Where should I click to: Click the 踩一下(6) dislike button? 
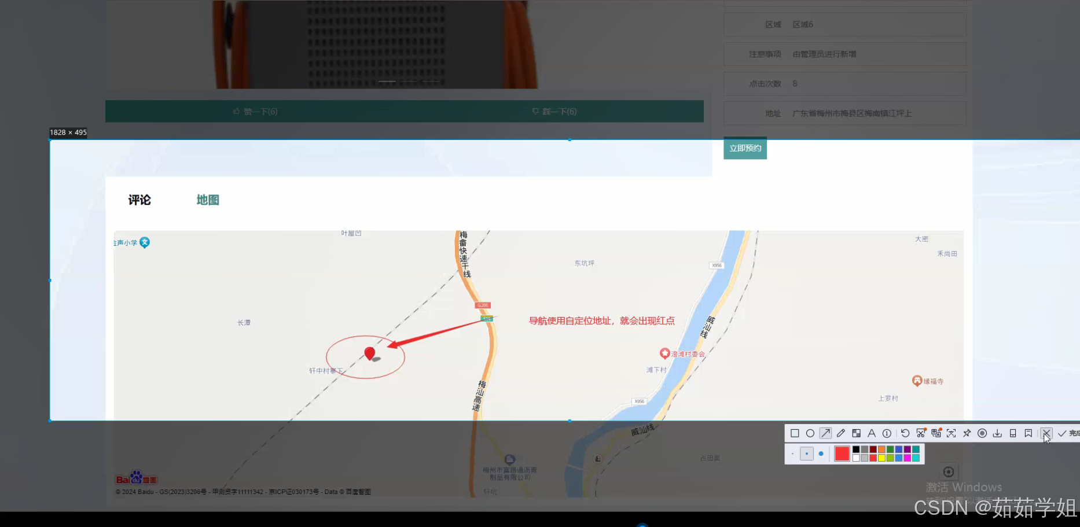click(554, 111)
